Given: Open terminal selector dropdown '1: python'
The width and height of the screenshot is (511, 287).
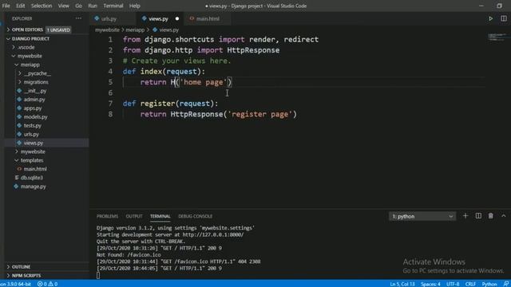Looking at the screenshot, I should (422, 216).
